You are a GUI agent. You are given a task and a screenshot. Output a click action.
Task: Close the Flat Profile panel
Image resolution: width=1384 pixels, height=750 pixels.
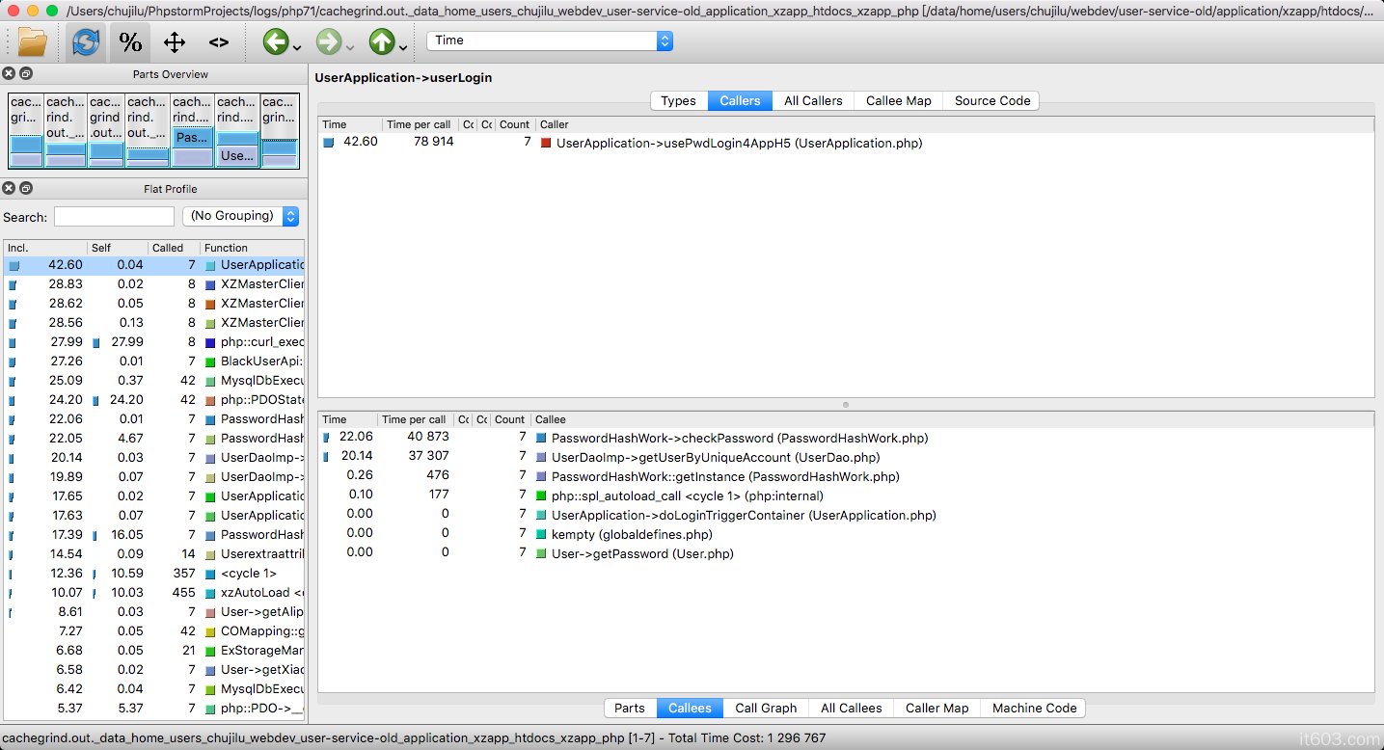[x=9, y=189]
